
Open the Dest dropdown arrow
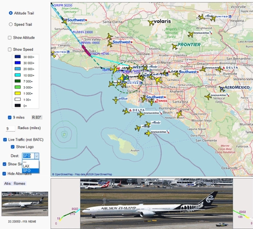point(37,156)
